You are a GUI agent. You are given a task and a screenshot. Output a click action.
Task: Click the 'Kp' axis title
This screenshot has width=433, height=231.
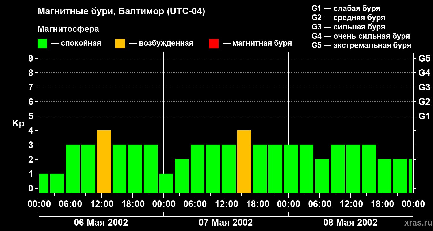click(x=18, y=124)
